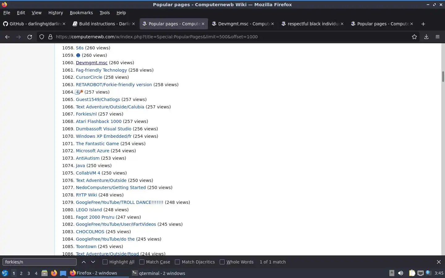Open the Help menu

(x=121, y=13)
